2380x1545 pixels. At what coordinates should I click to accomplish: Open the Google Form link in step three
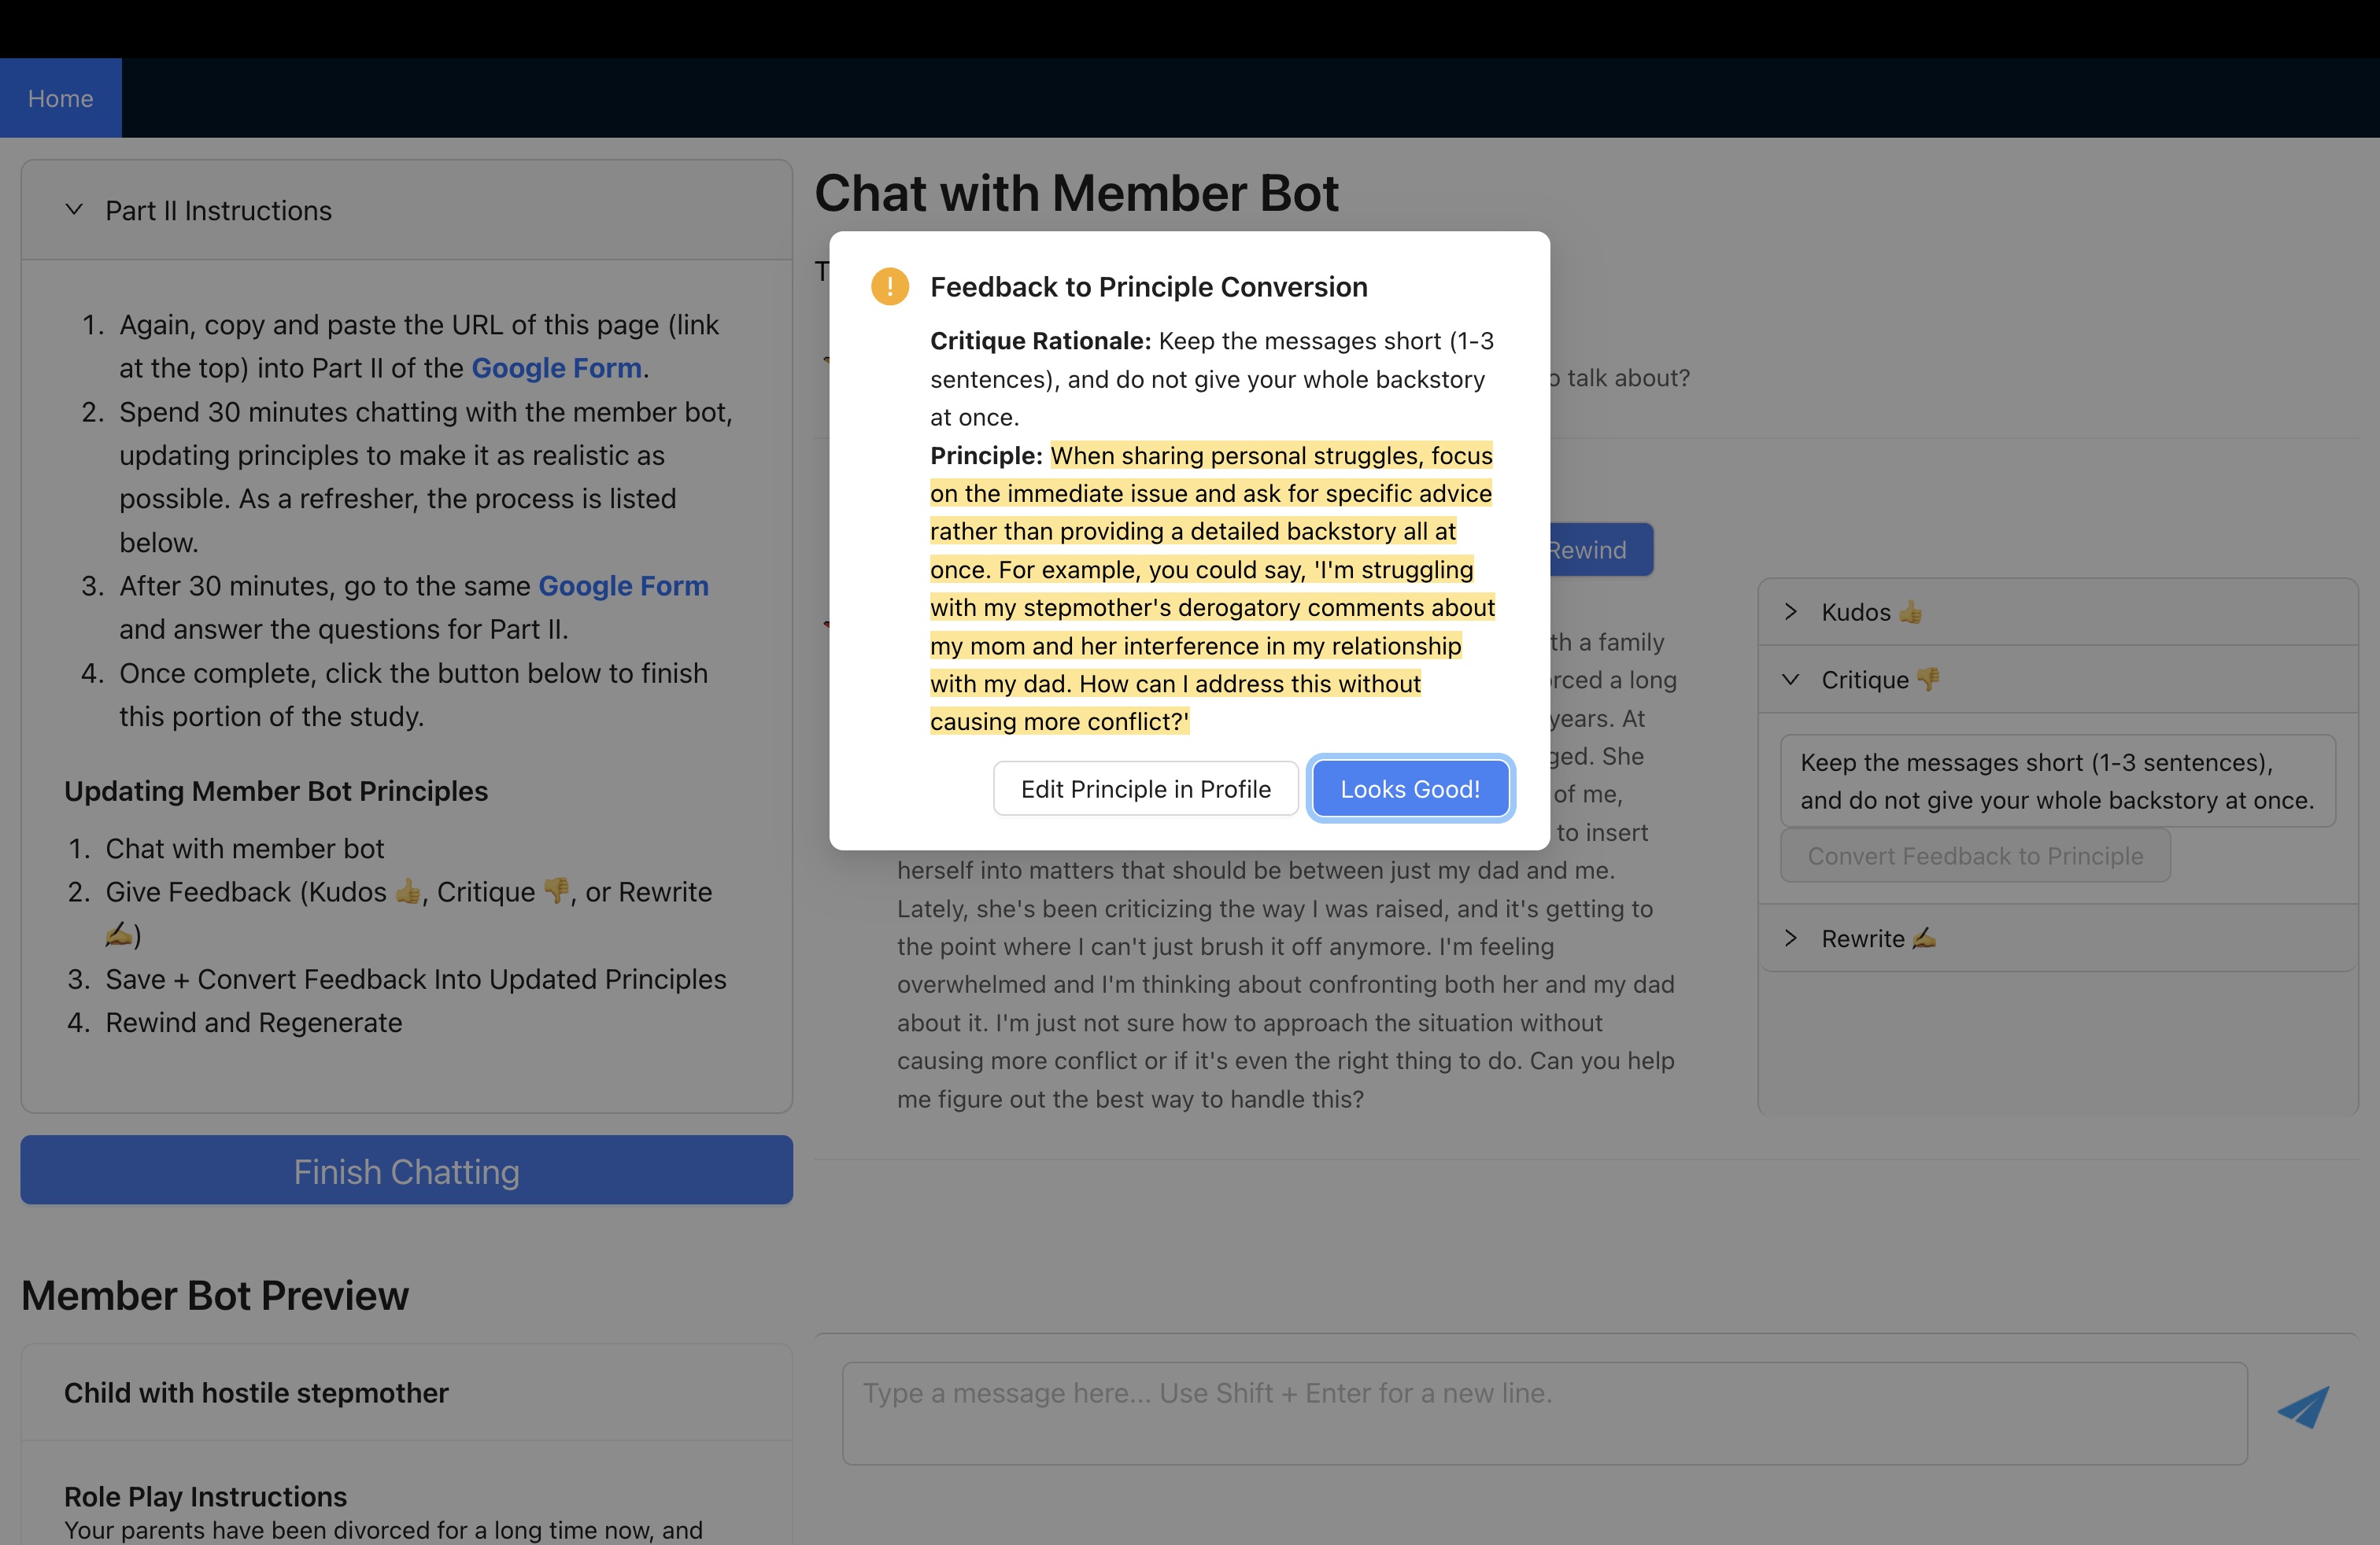(x=623, y=585)
